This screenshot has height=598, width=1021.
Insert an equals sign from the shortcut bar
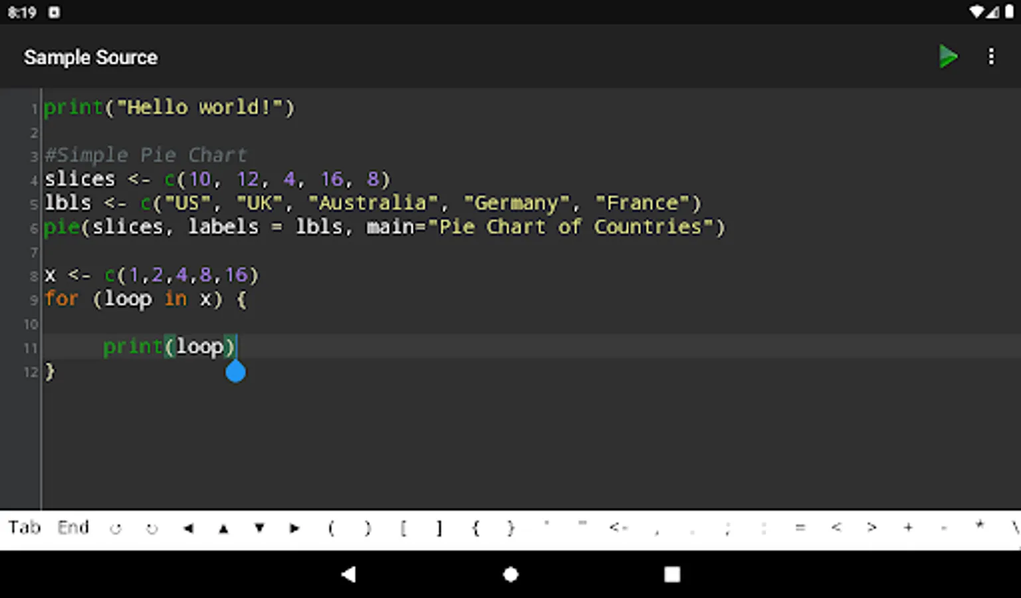[800, 528]
